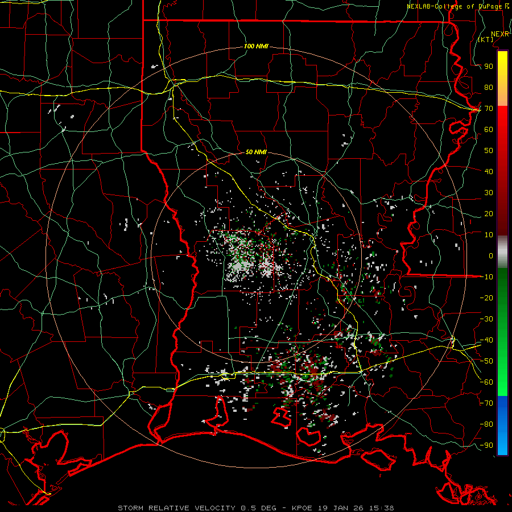
Task: Click the "19 JAN 26" date in the caption
Action: (341, 508)
